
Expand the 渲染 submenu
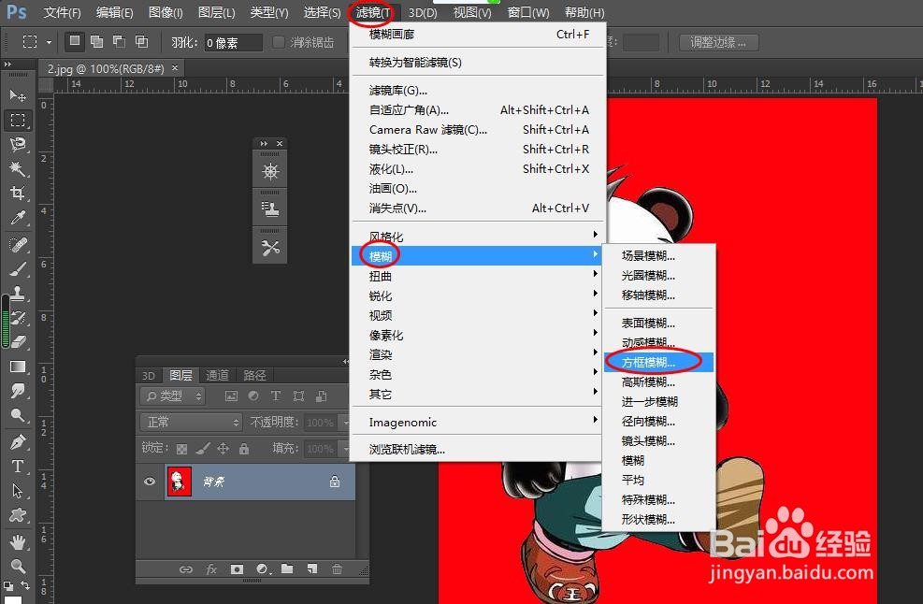tap(478, 354)
